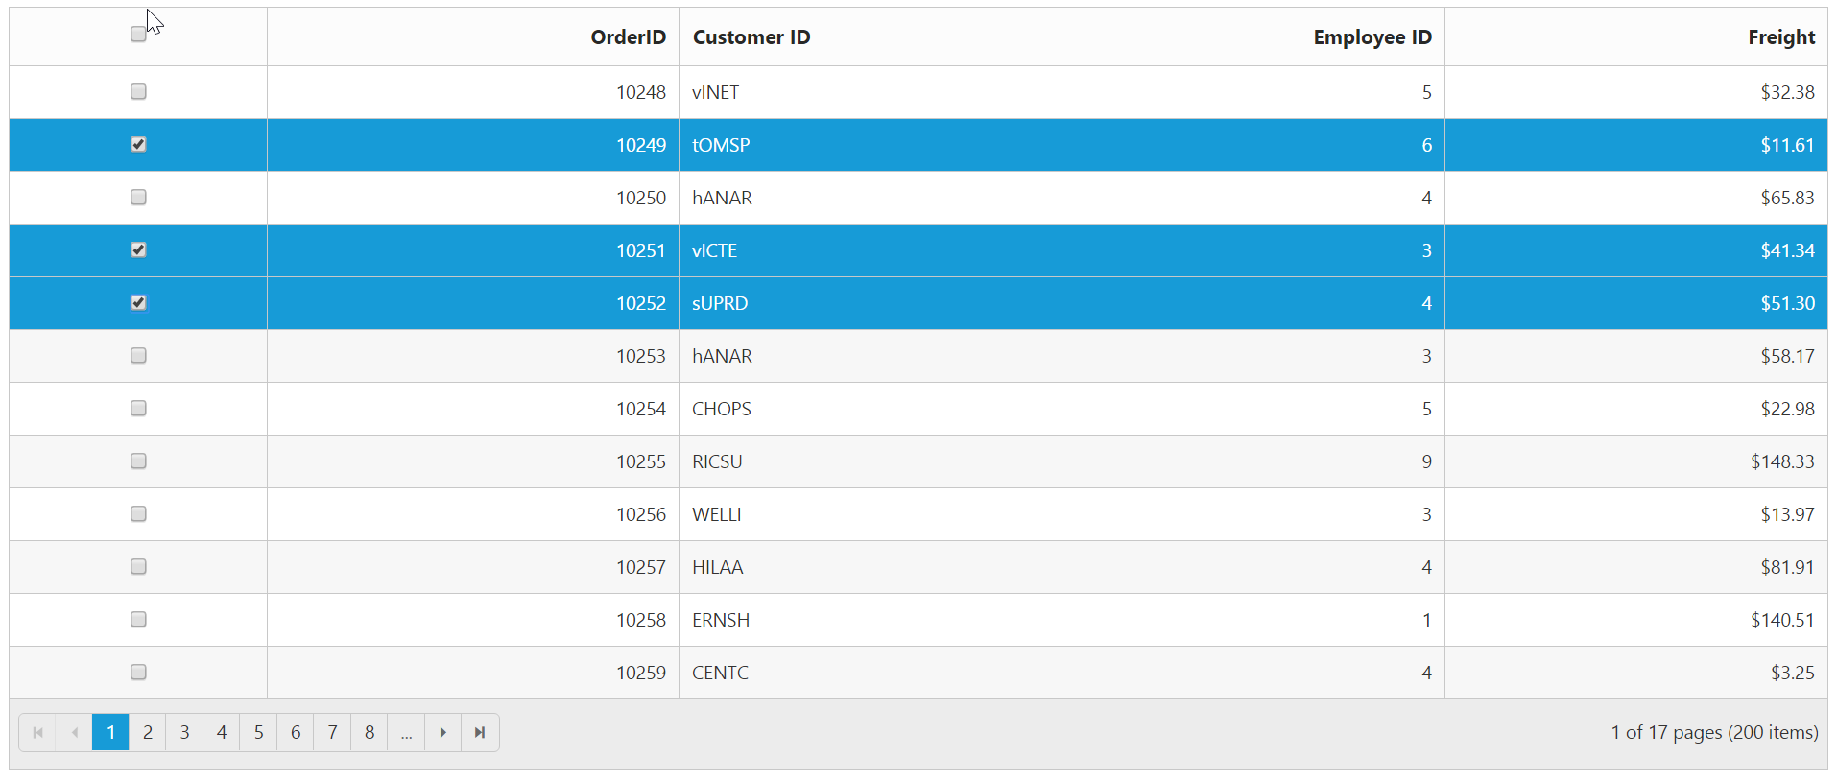This screenshot has width=1837, height=781.
Task: Select the checkbox for order 10255
Action: (138, 461)
